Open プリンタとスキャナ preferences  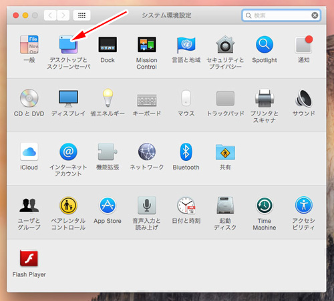tap(265, 98)
